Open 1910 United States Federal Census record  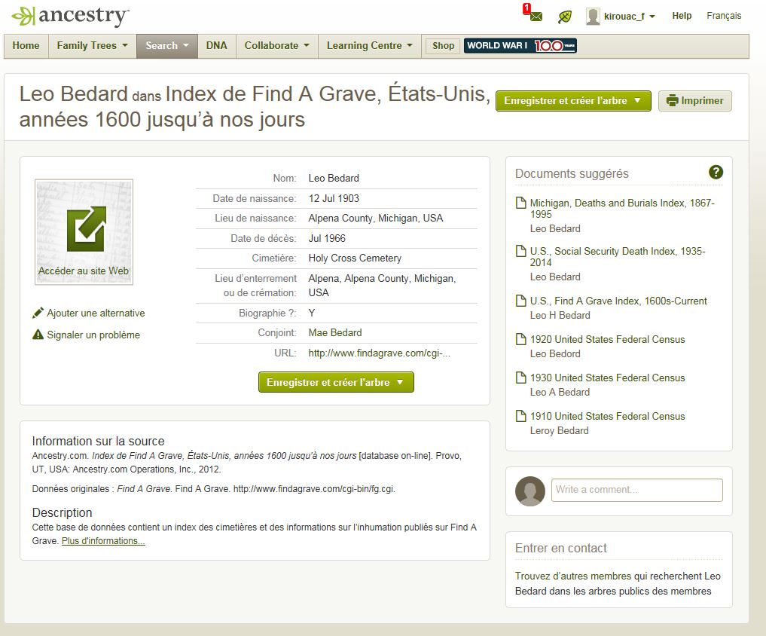(x=607, y=416)
